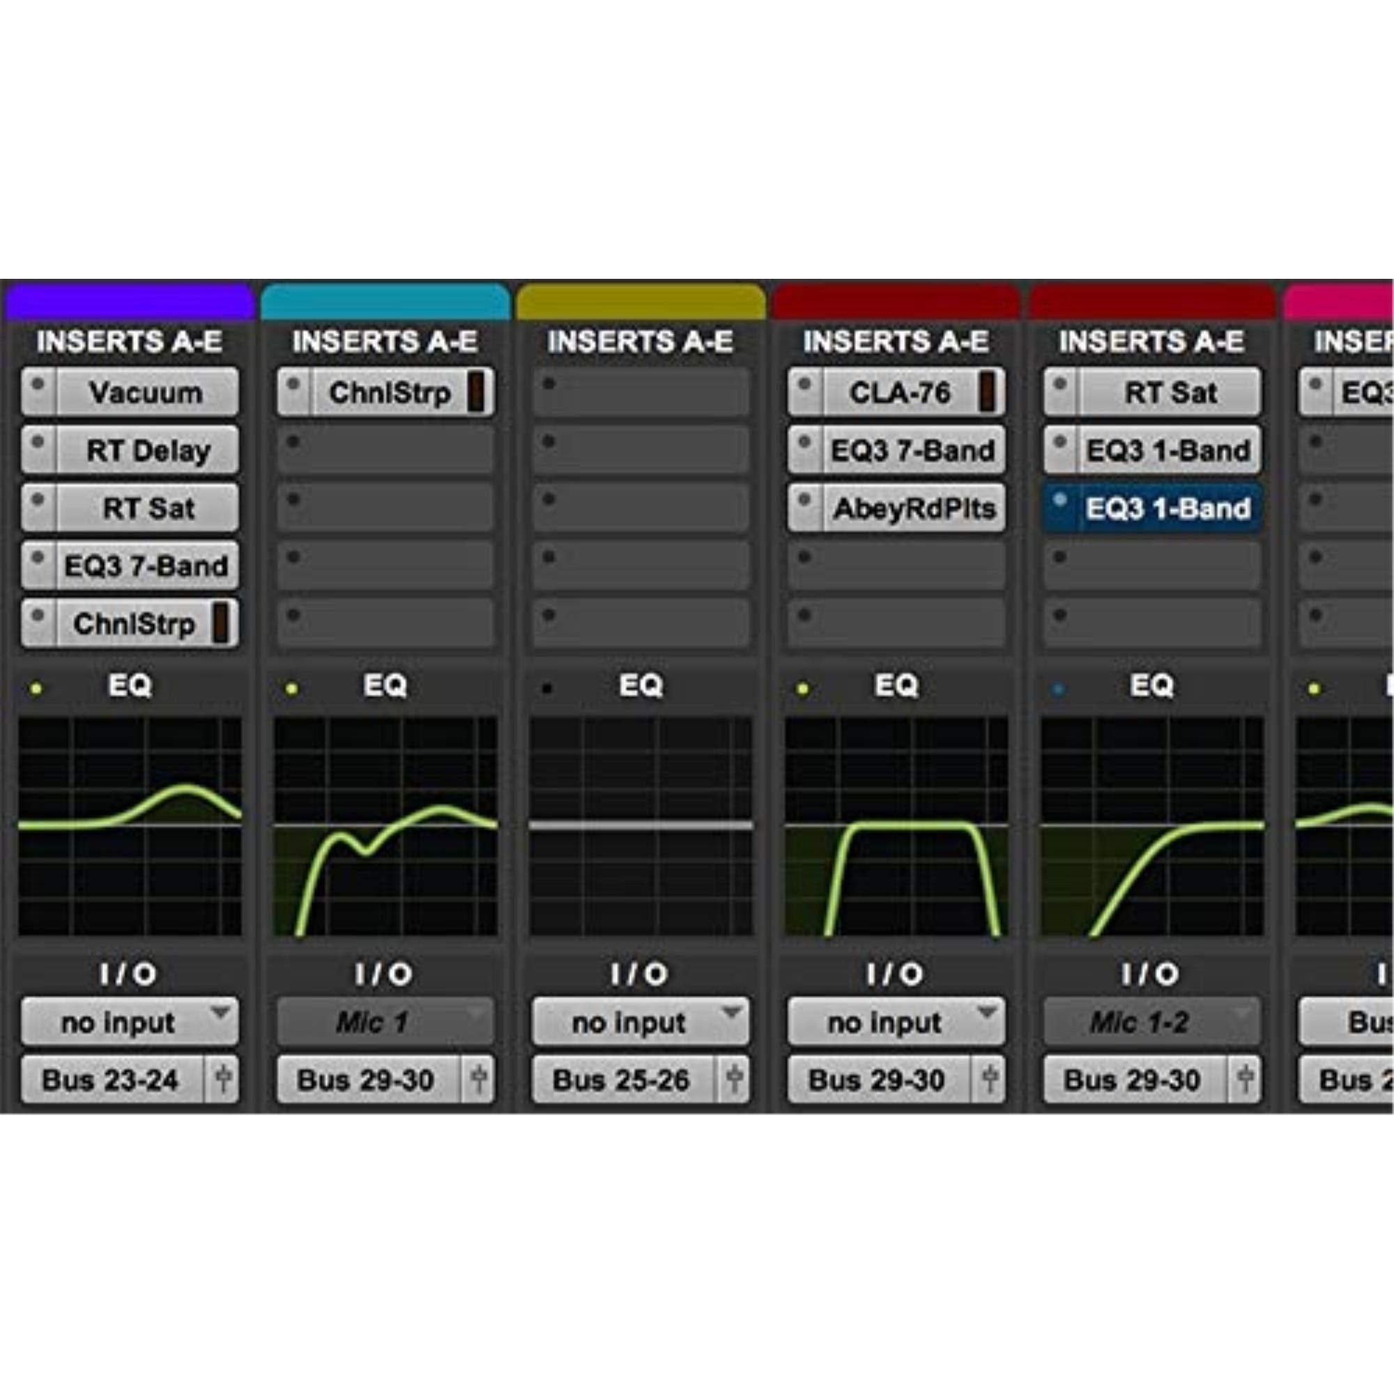1394x1394 pixels.
Task: Open the Bus 23-24 output assignment
Action: pos(112,1079)
